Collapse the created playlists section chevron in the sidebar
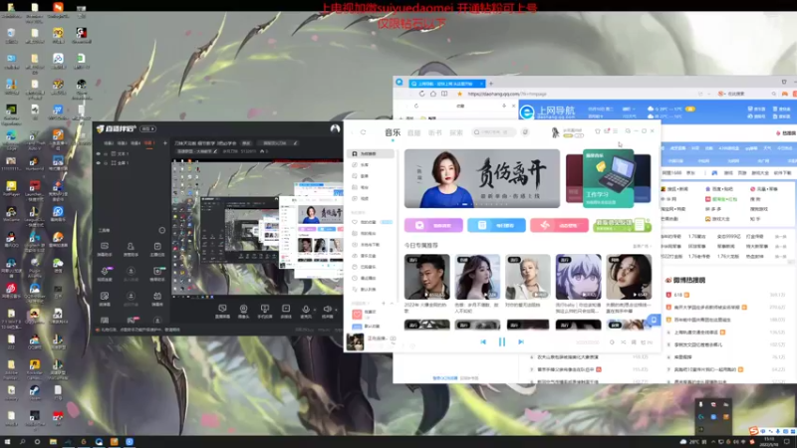 tap(392, 304)
